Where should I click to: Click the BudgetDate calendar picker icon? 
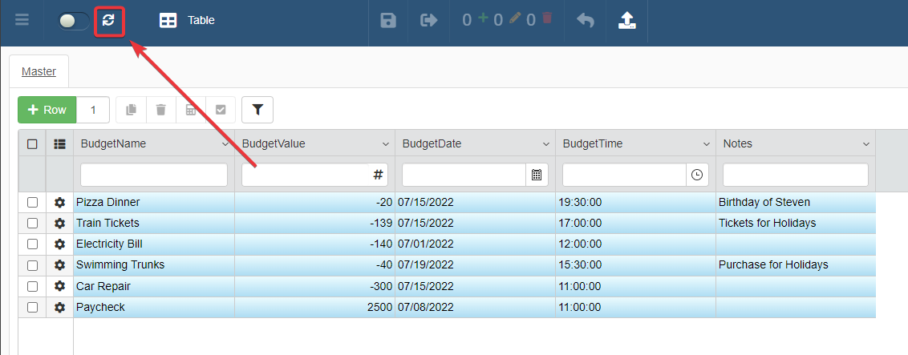pos(537,175)
